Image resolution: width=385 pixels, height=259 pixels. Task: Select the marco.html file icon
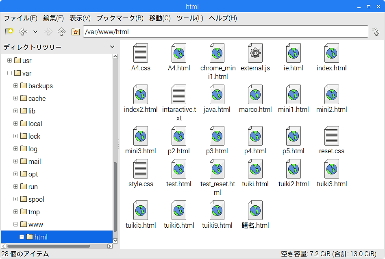255,94
